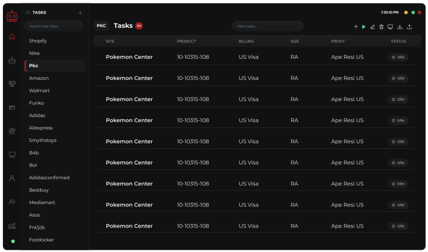Delete tasks using the trash can icon
Image resolution: width=428 pixels, height=252 pixels.
pyautogui.click(x=381, y=27)
